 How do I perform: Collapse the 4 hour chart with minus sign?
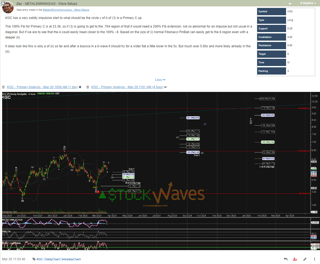[x=165, y=87]
